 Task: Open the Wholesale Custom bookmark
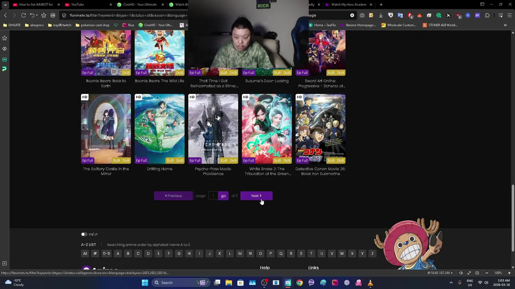tap(399, 25)
